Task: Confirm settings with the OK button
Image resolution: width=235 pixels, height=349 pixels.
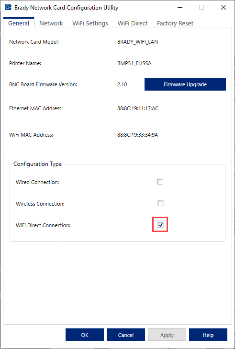Action: (85, 335)
